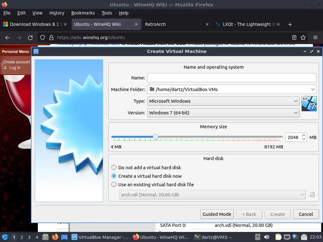The image size is (323, 242).
Task: Click the removable media eject tray icon
Action: coord(257,237)
